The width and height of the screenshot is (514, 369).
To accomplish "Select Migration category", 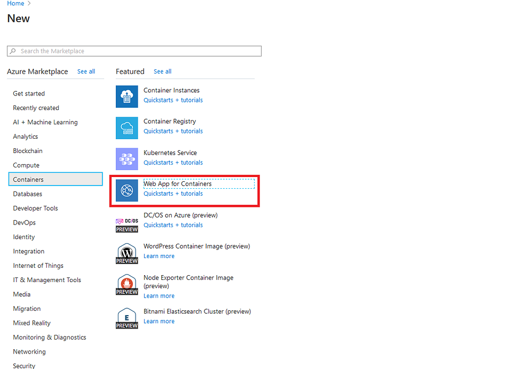I will tap(27, 309).
